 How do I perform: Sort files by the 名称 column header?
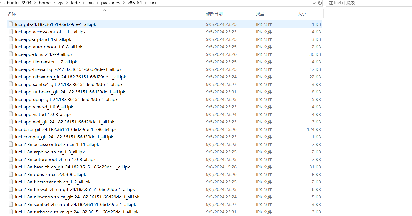point(12,14)
